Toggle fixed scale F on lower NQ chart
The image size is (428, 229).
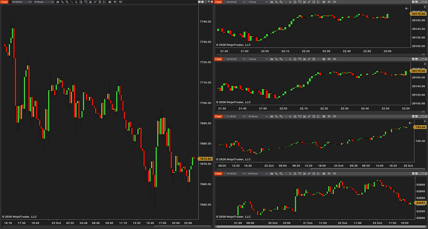click(425, 64)
